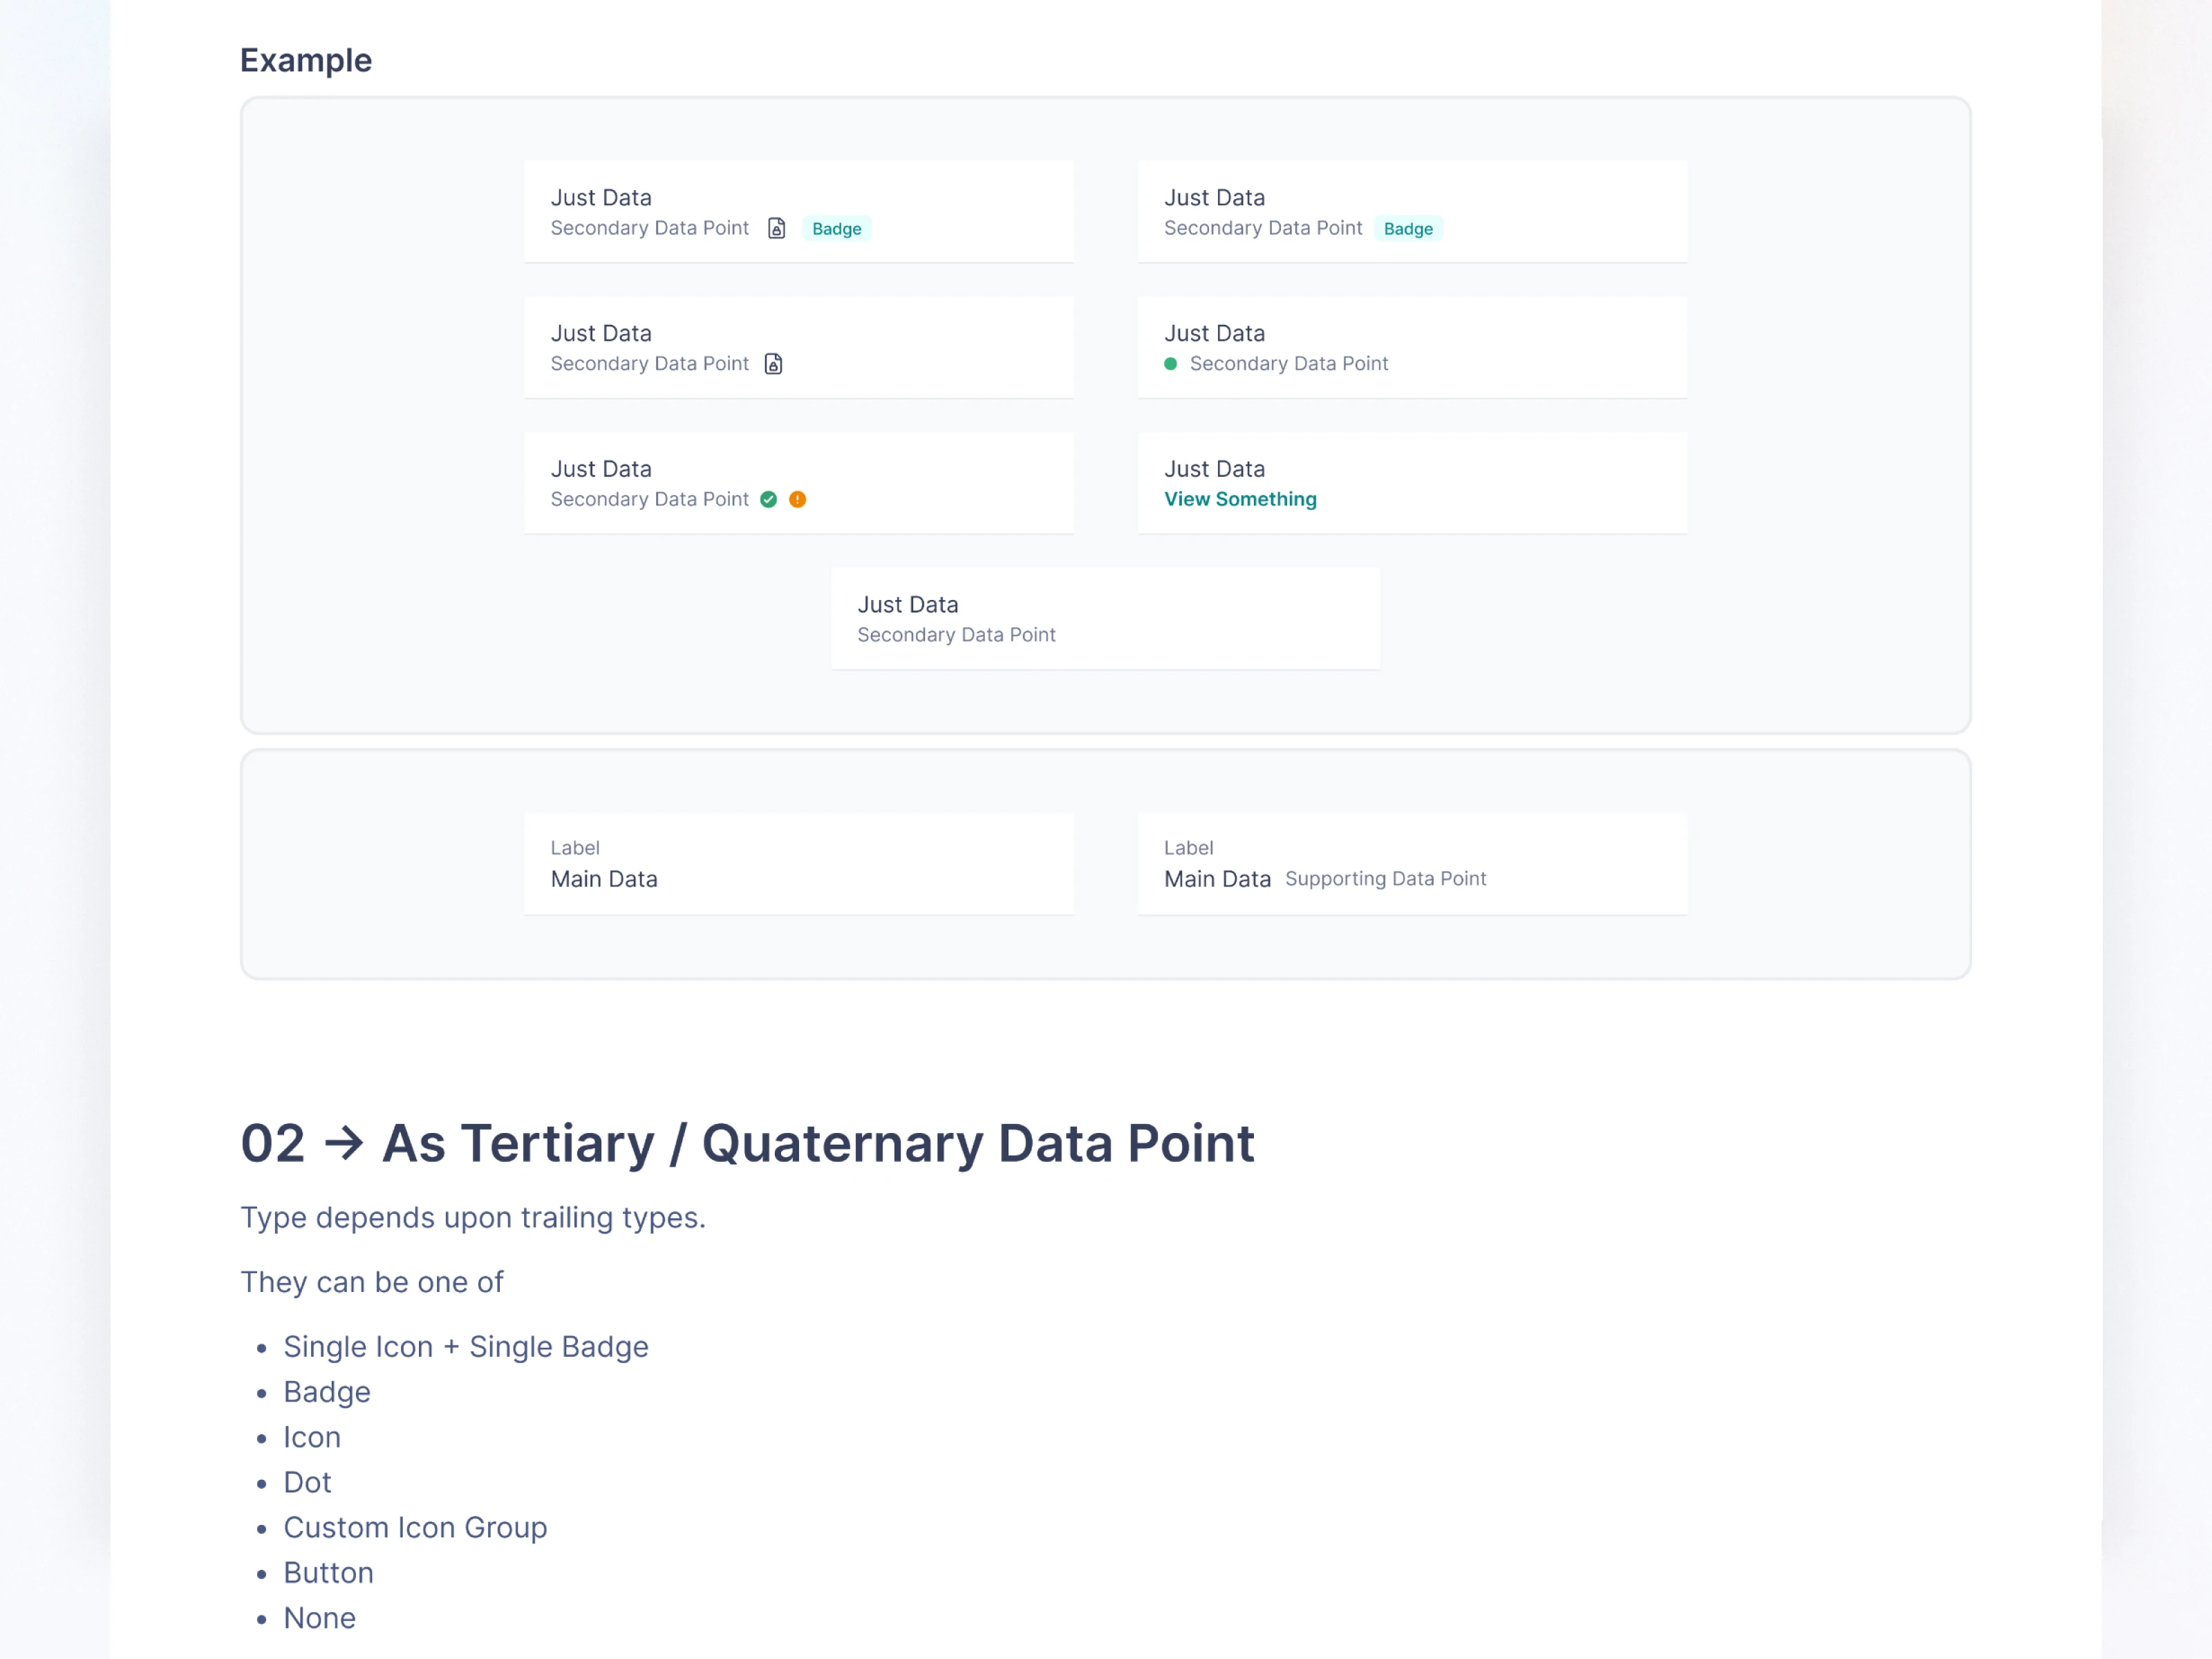Click the orange warning status icon
Screen dimensions: 2212x1659
797,499
